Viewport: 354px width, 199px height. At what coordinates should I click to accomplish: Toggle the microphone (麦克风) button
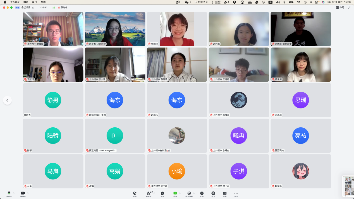pos(9,194)
